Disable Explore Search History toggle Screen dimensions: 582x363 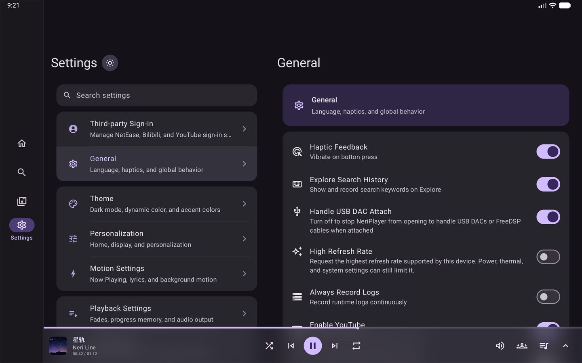(548, 184)
